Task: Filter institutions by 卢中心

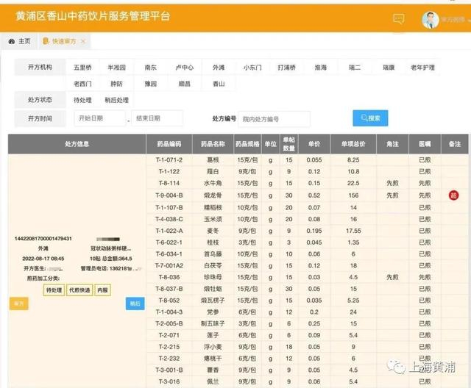Action: [x=185, y=68]
